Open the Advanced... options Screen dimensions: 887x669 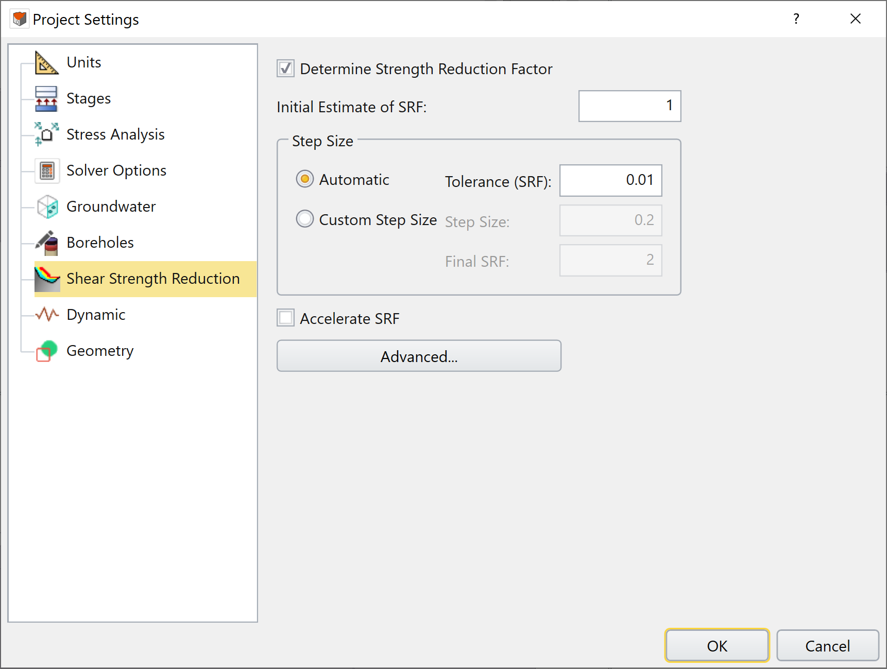[x=419, y=356]
